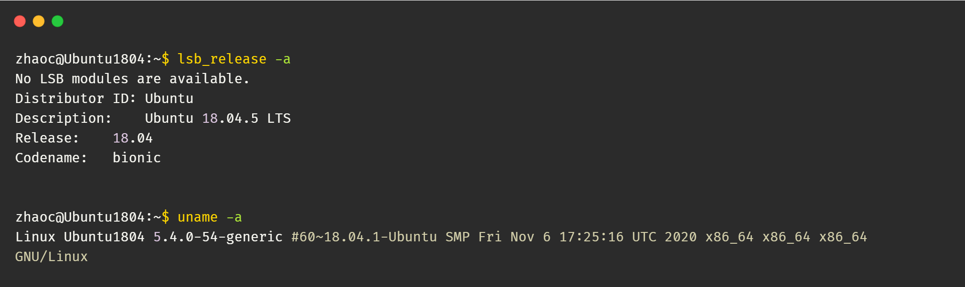Screen dimensions: 965x287
Task: Click the "bionic" codename value
Action: tap(137, 158)
